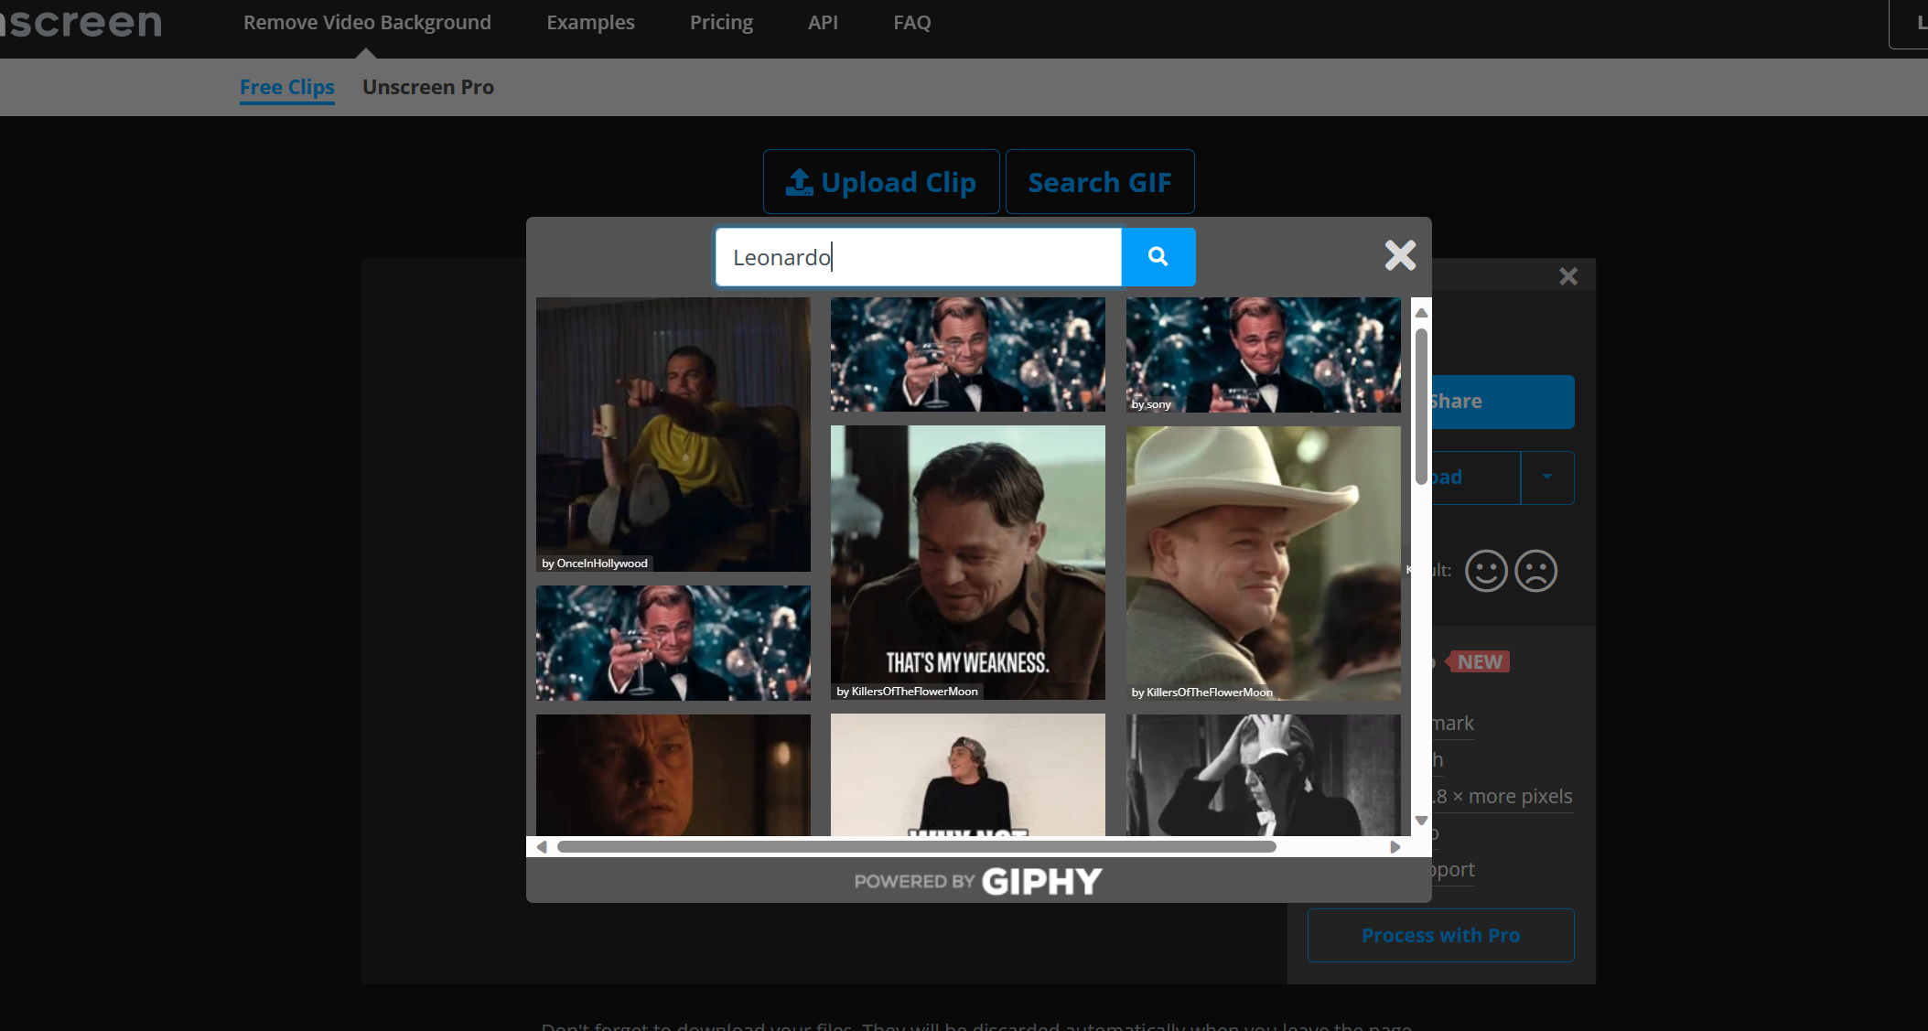Switch to Unscreen Pro tab
This screenshot has height=1031, width=1928.
click(427, 87)
